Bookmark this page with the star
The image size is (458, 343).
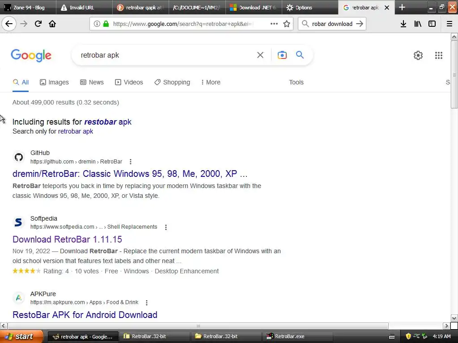tap(287, 24)
